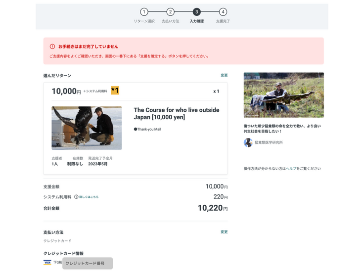
Task: Click the eagle release return thumbnail
Action: click(87, 128)
